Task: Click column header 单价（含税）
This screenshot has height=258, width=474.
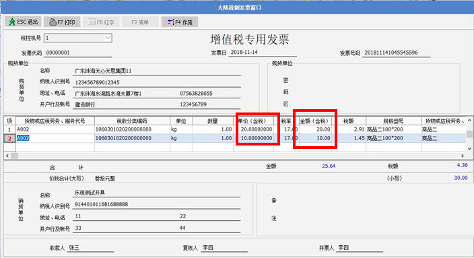Action: pos(253,121)
